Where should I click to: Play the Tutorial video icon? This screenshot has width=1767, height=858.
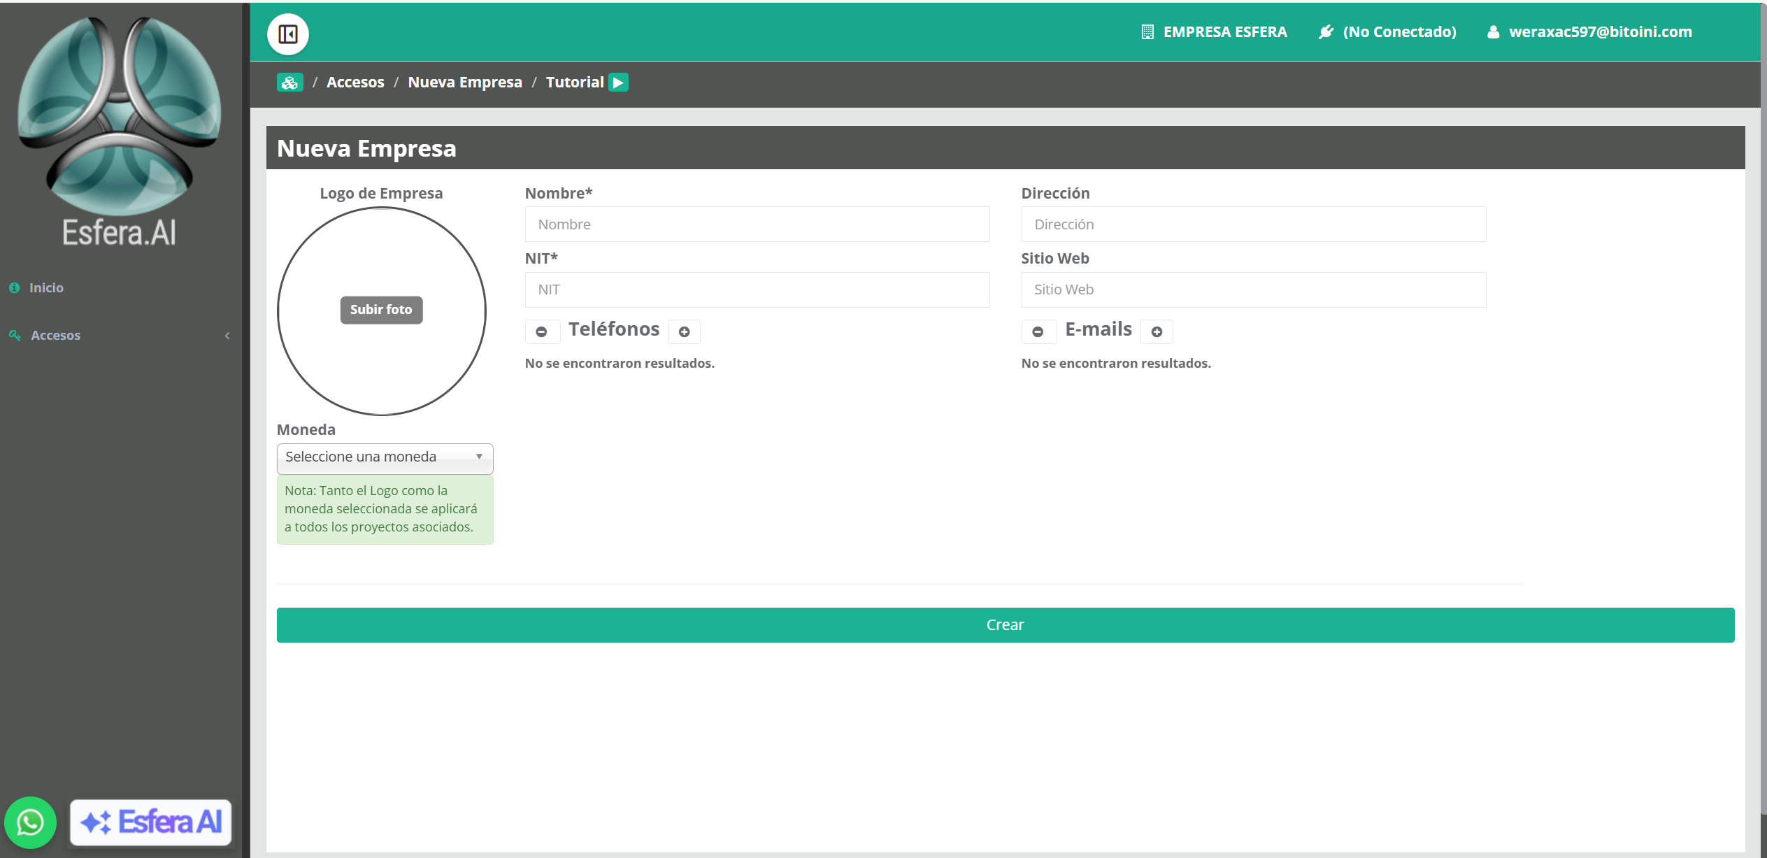(618, 83)
